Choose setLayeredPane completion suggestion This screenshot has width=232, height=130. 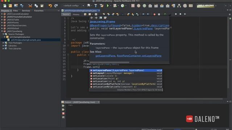point(126,70)
